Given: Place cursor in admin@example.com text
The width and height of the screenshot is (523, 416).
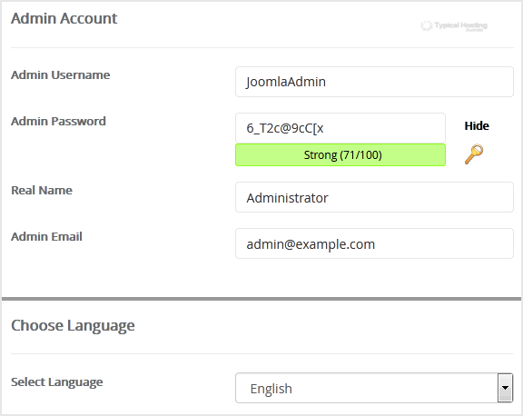Looking at the screenshot, I should (x=311, y=244).
